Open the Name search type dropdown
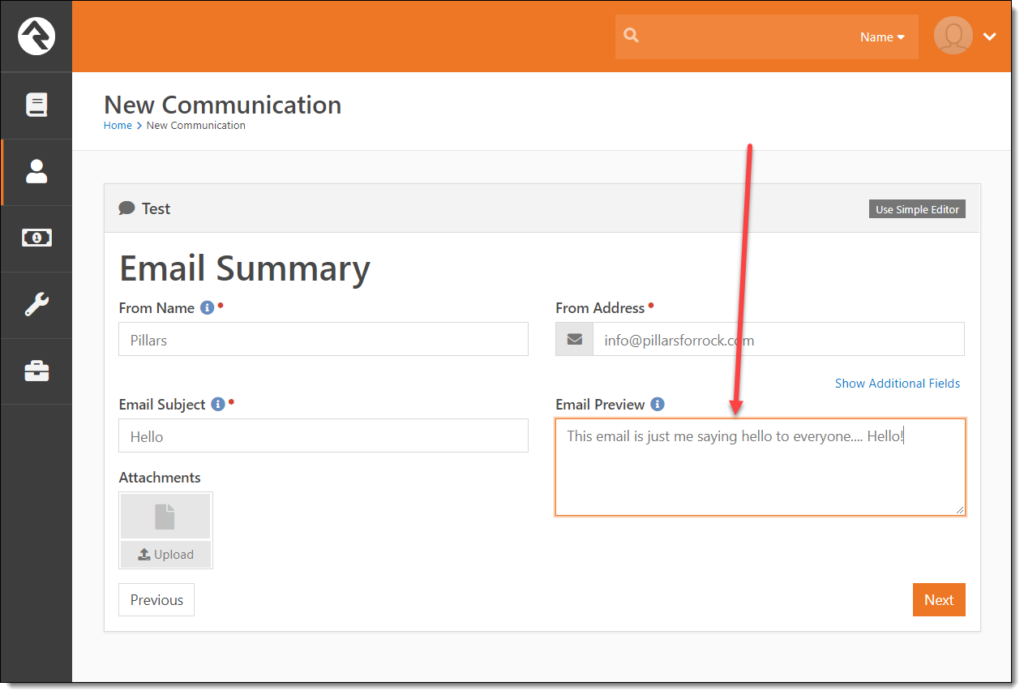Screen dimensions: 1024x695 pyautogui.click(x=882, y=37)
